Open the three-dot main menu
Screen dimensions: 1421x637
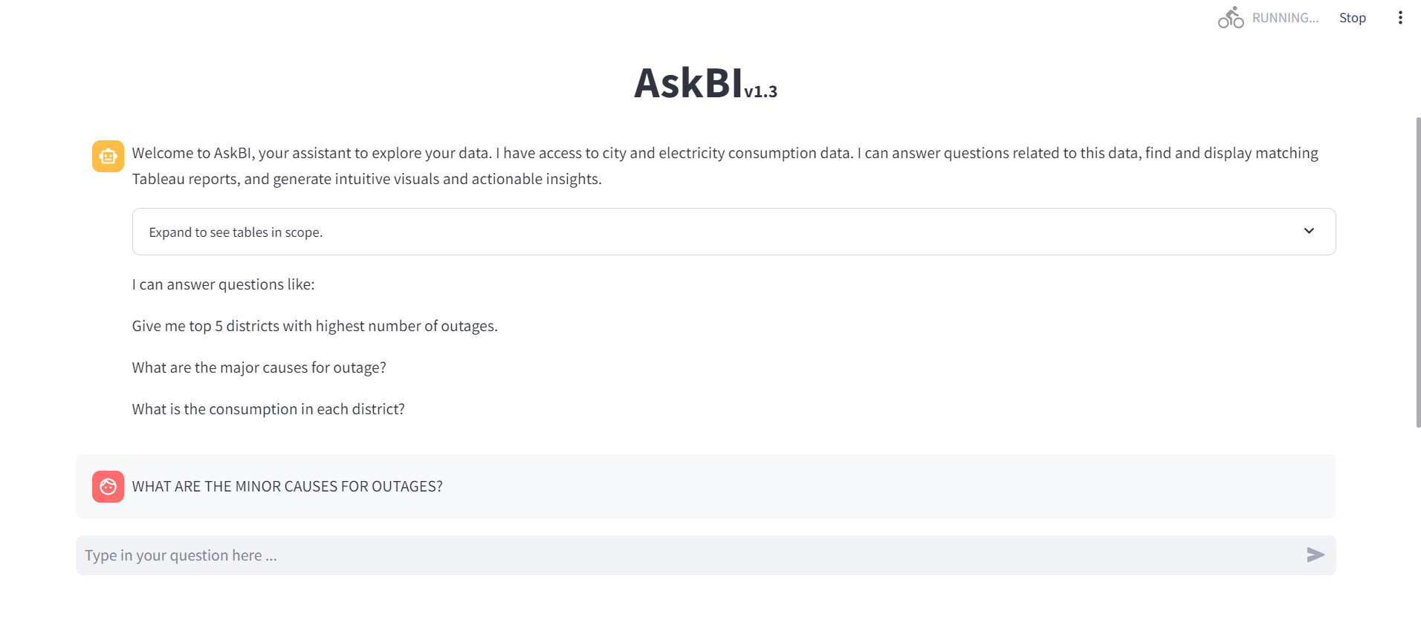(x=1400, y=18)
